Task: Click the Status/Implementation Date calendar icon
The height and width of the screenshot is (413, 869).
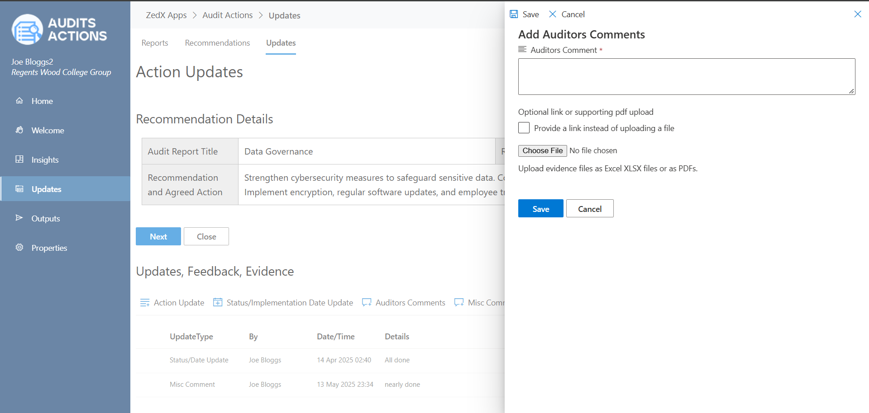Action: (x=218, y=302)
